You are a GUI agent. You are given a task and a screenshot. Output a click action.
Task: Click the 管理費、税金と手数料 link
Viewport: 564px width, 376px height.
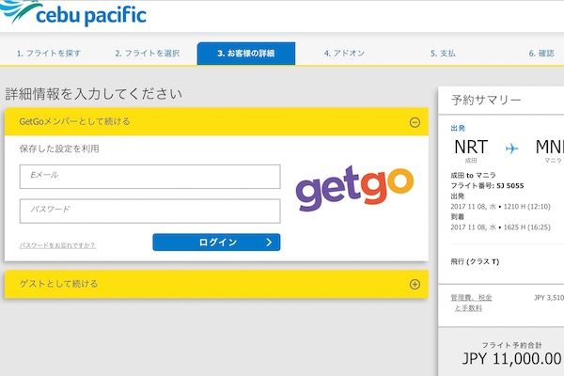471,303
